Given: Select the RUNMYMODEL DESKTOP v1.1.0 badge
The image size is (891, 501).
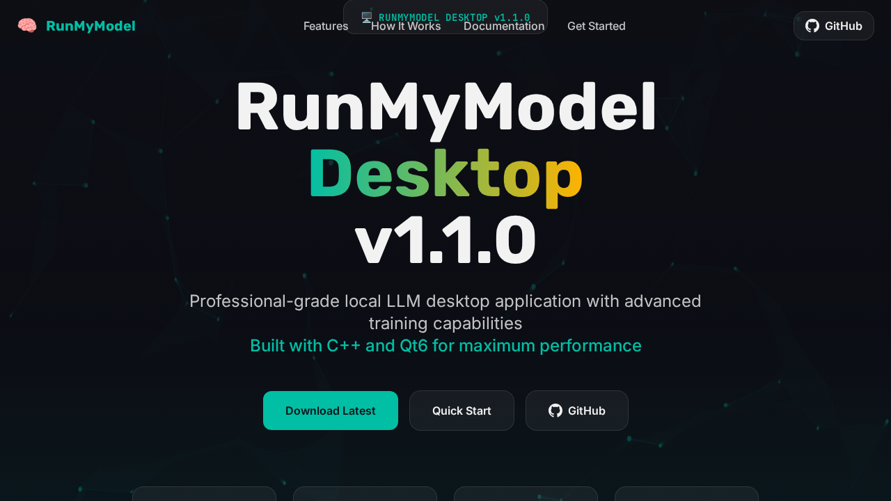Looking at the screenshot, I should (445, 17).
